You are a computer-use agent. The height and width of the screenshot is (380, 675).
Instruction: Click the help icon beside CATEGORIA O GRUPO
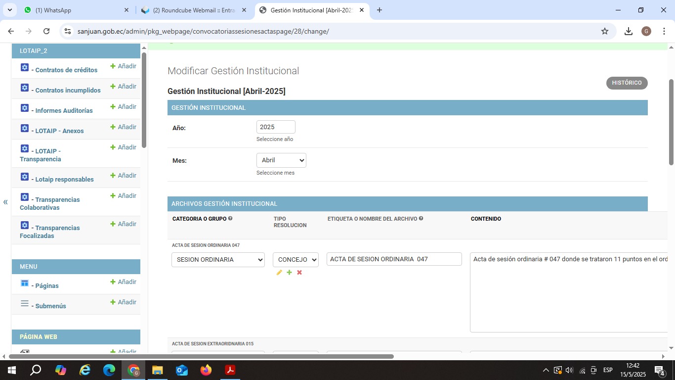coord(230,219)
